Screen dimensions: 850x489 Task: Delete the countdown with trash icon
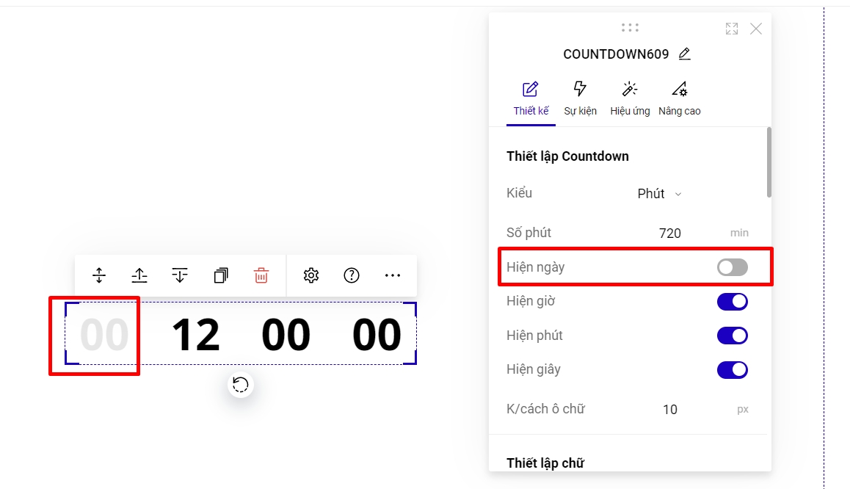(261, 275)
